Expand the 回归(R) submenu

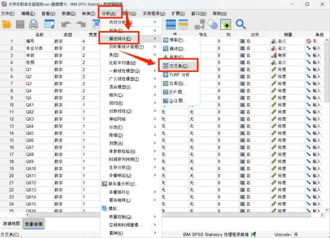pos(155,103)
